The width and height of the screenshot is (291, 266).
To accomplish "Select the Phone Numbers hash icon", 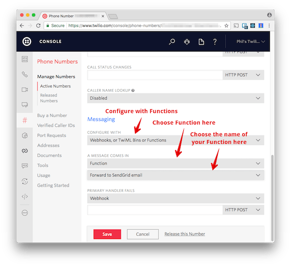I will pos(25,120).
